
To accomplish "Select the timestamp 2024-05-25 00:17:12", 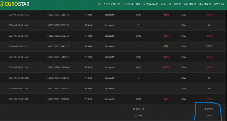I will pos(18,15).
